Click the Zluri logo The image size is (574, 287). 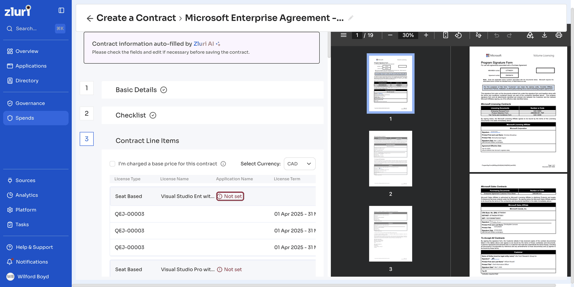pos(18,11)
